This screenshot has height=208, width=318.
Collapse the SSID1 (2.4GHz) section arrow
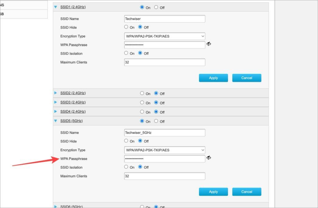click(56, 7)
